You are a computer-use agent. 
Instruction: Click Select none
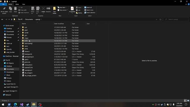[x=89, y=10]
